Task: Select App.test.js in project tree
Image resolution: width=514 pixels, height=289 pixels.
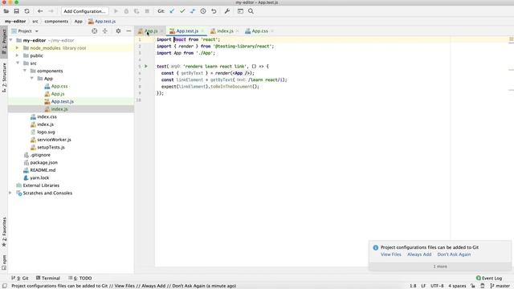Action: [63, 101]
